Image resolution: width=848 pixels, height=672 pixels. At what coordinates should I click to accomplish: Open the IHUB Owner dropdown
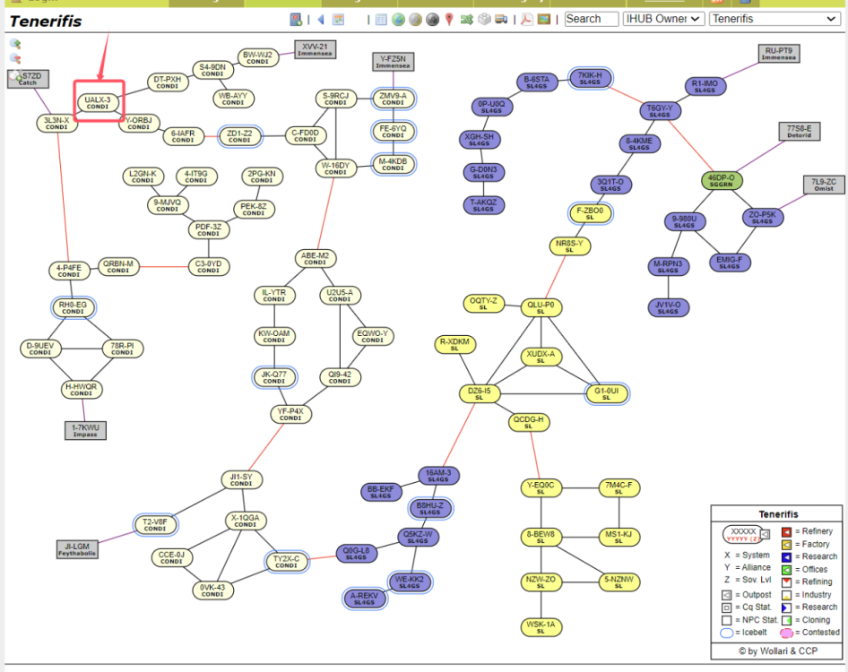663,19
